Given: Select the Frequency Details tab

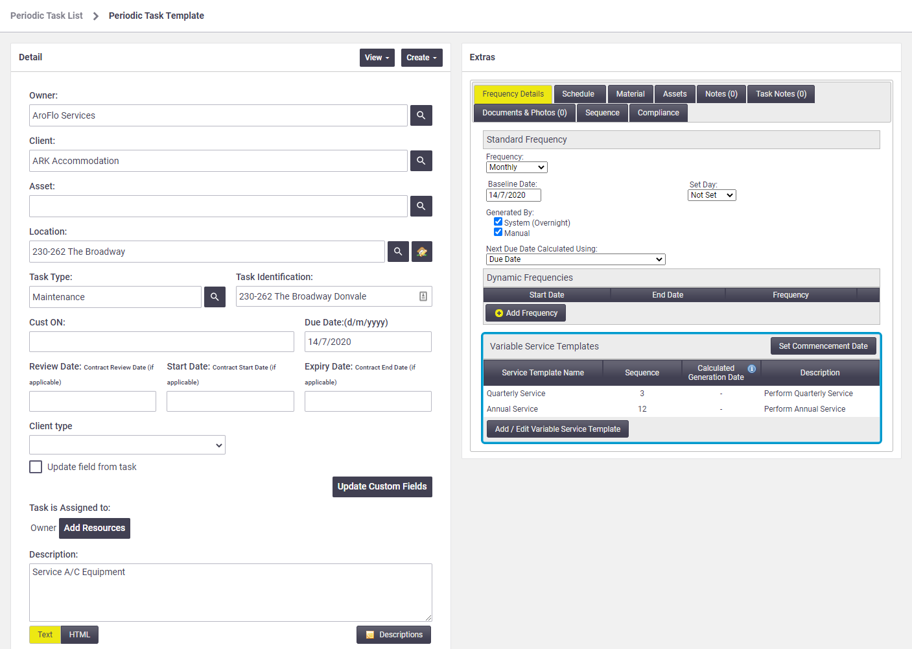Looking at the screenshot, I should point(513,94).
